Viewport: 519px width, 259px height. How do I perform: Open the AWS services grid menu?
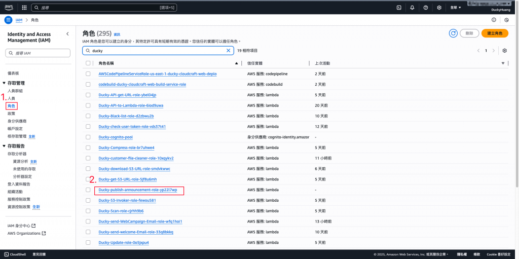[24, 8]
